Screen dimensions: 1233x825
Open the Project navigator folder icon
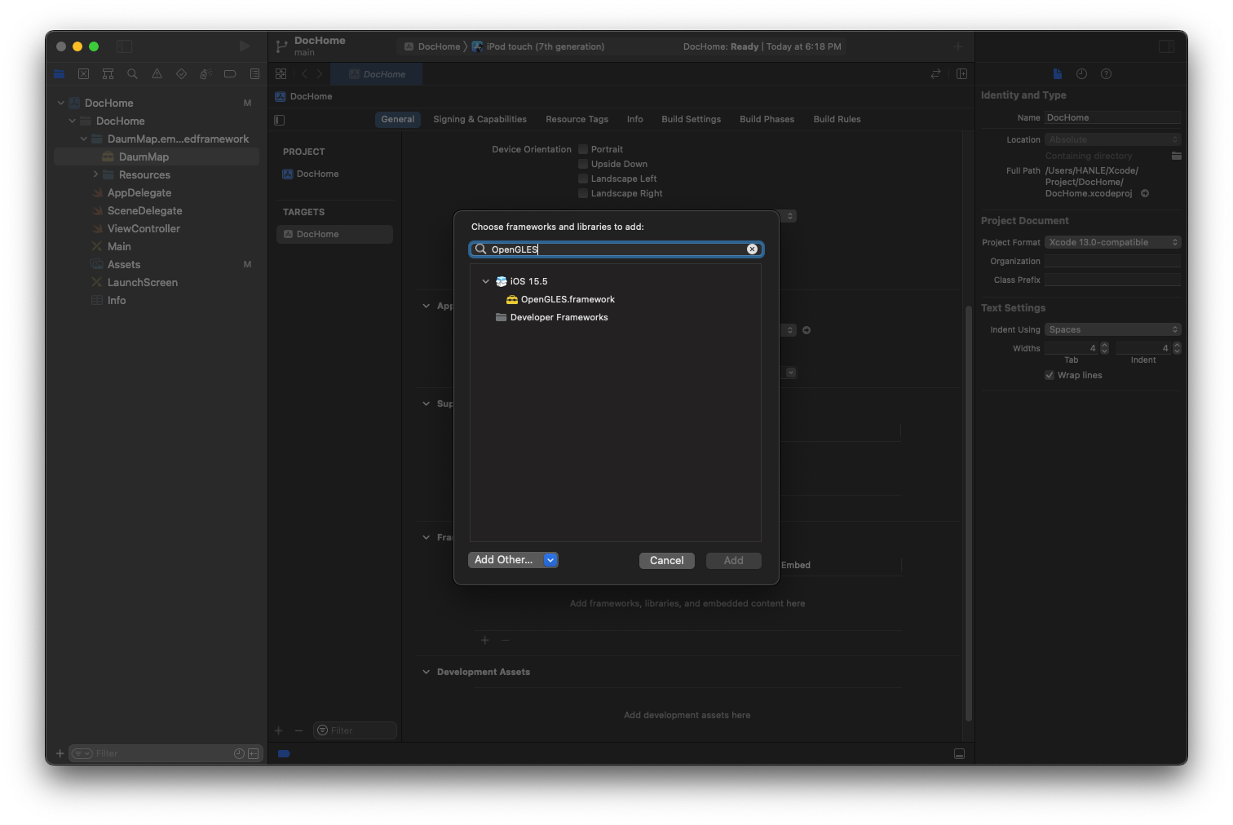click(59, 74)
